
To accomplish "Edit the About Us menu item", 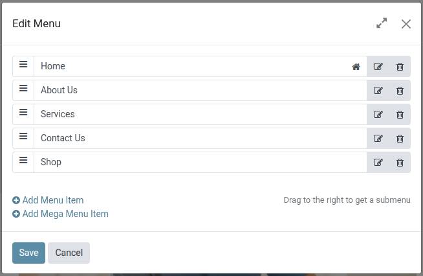I will [378, 91].
